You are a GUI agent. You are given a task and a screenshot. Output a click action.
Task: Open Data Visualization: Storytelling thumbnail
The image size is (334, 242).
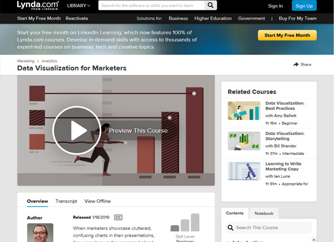click(244, 141)
